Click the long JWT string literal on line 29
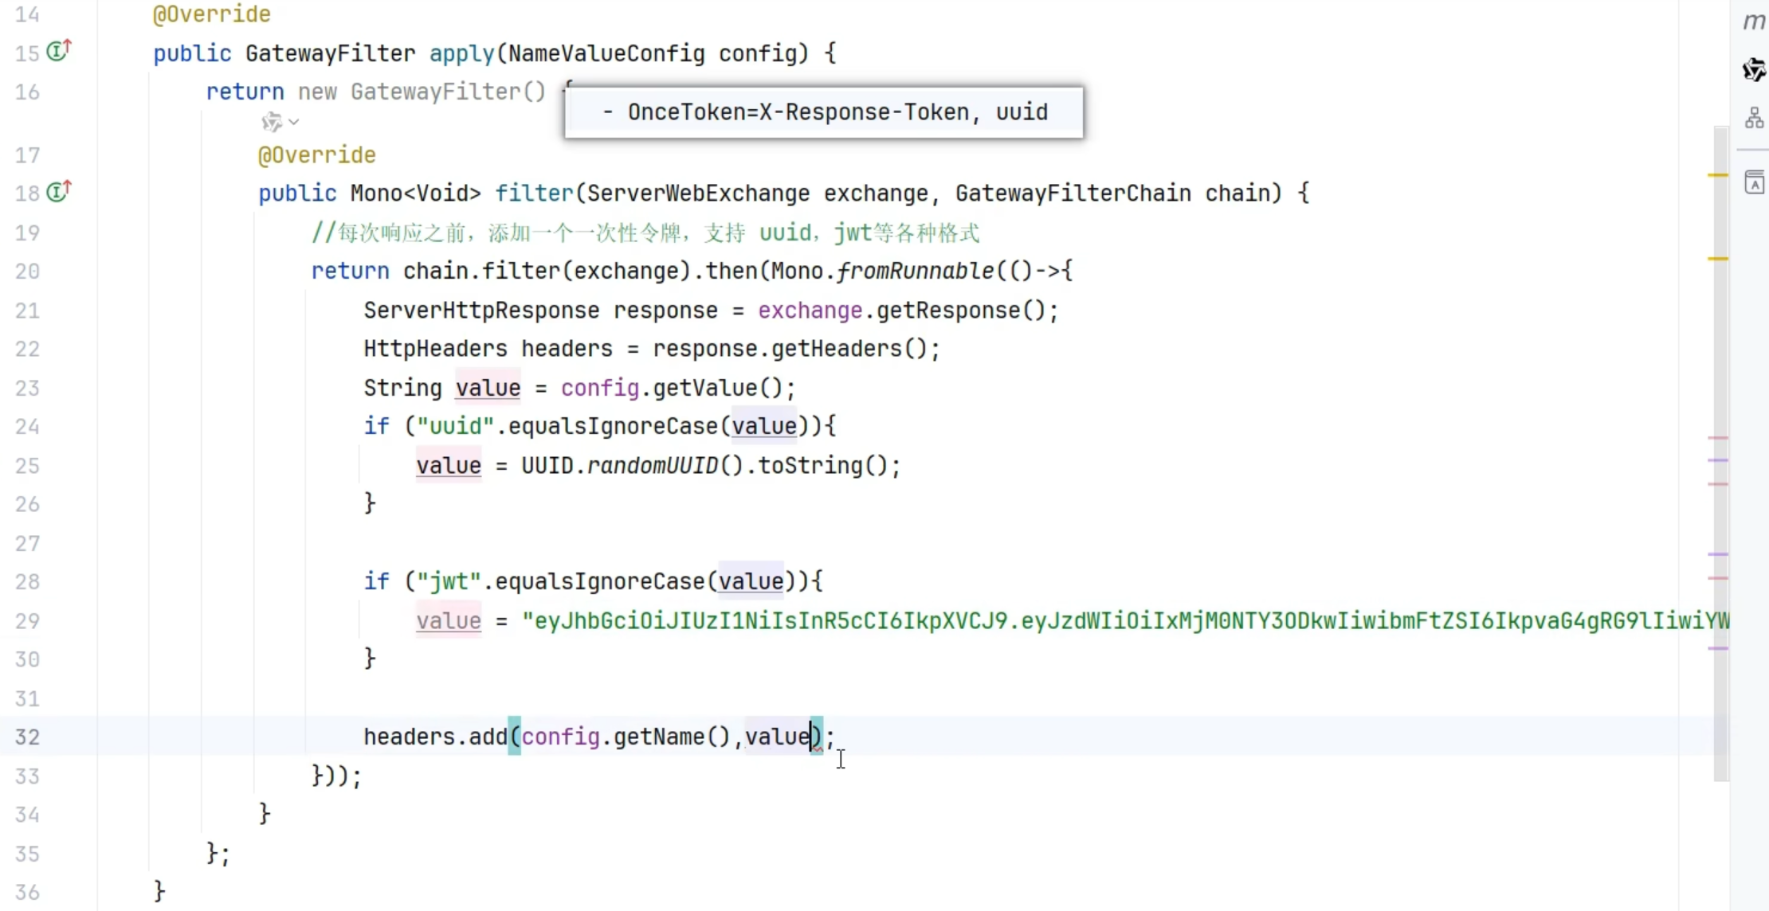The image size is (1769, 911). 1116,621
